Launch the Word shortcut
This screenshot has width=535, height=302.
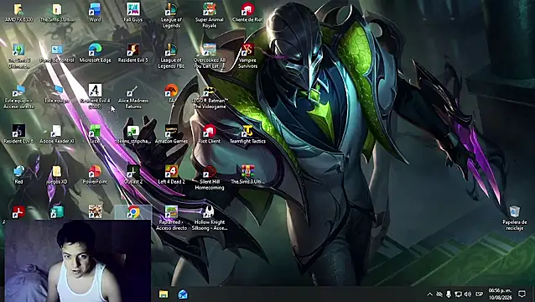click(95, 13)
